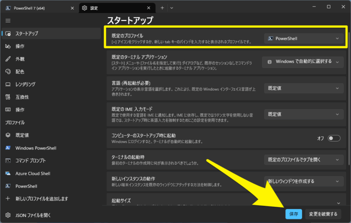Click the スタートアップ sidebar icon
This screenshot has width=351, height=223.
8,34
